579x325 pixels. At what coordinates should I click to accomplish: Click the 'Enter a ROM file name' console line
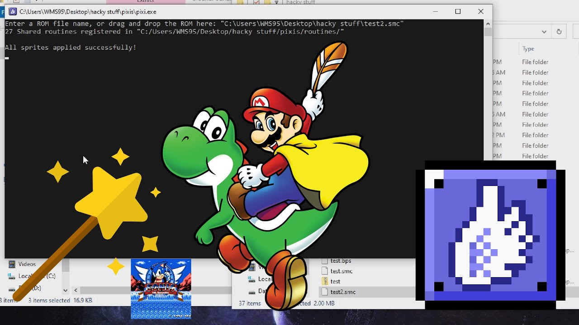(x=204, y=23)
